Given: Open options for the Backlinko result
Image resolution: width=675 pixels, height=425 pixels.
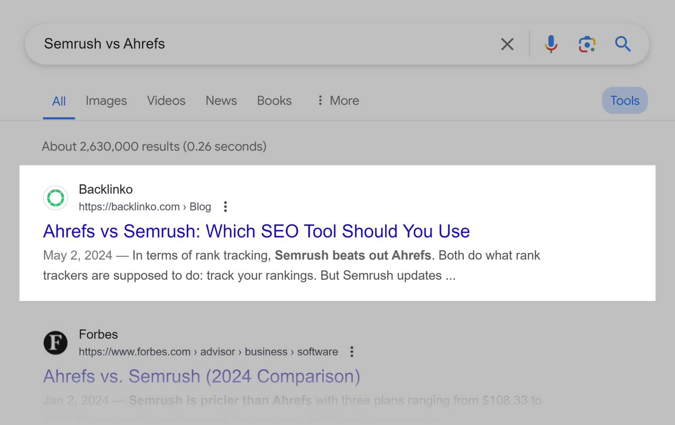Looking at the screenshot, I should [225, 207].
